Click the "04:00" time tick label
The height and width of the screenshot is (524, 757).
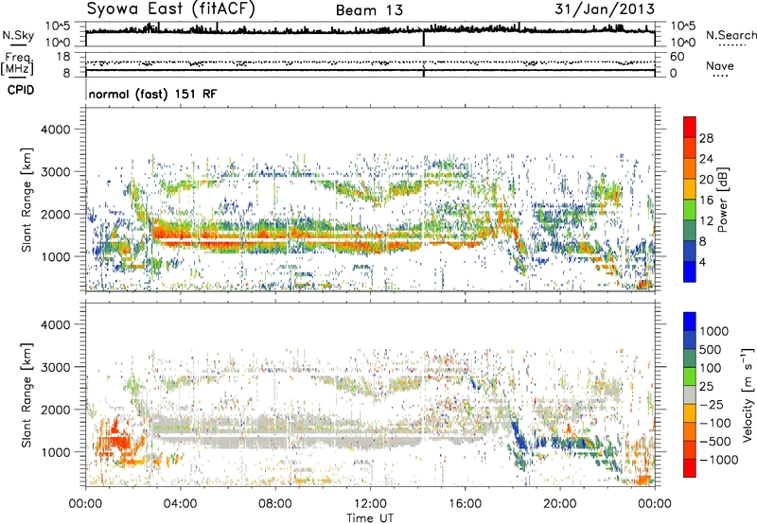click(x=180, y=504)
